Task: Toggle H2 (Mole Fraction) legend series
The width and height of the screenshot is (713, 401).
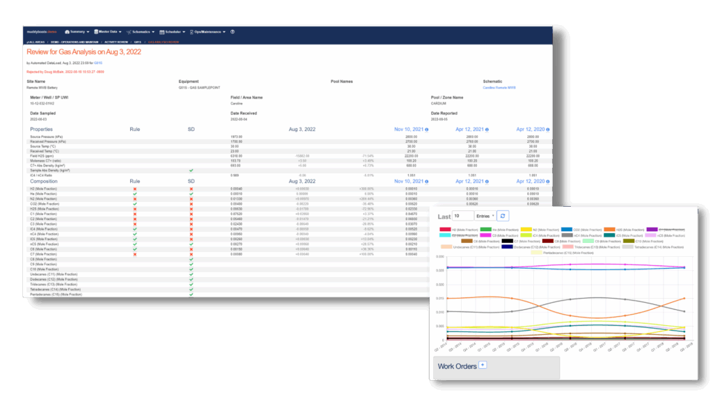Action: tap(459, 230)
